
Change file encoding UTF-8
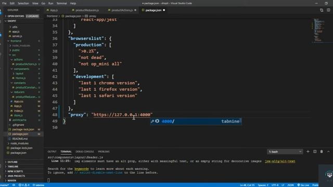pos(275,185)
